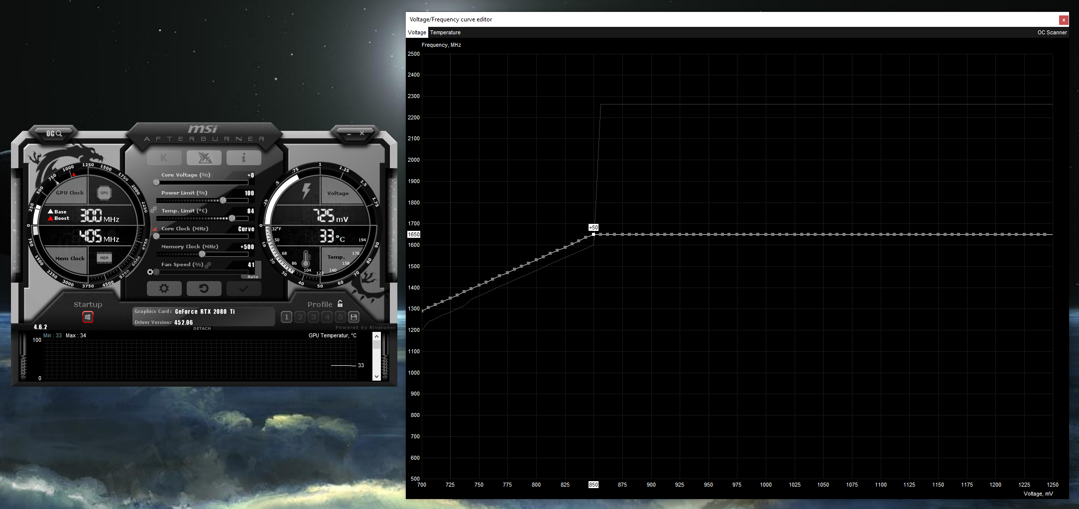Run OC Scanner in the curve editor

coord(1052,32)
